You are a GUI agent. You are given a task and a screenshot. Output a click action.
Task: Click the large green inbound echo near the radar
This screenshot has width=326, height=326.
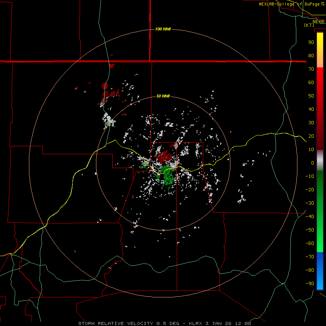(x=168, y=176)
